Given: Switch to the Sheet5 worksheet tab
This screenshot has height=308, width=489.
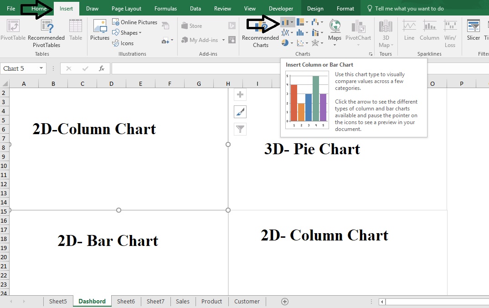Looking at the screenshot, I should click(58, 302).
